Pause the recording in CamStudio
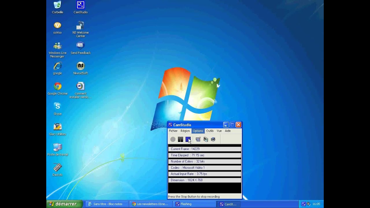Viewport: 370px width, 208px height. point(180,140)
